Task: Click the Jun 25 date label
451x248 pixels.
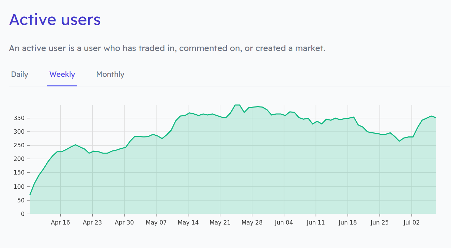Action: (380, 222)
